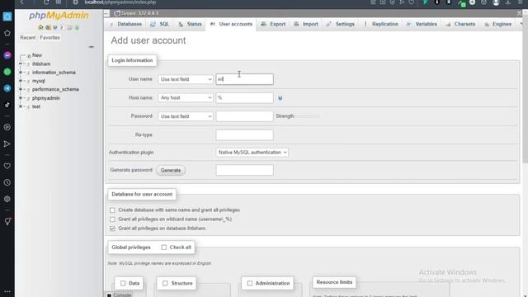Open navigation panel settings gear icon under logo
The image size is (528, 297).
[x=69, y=27]
